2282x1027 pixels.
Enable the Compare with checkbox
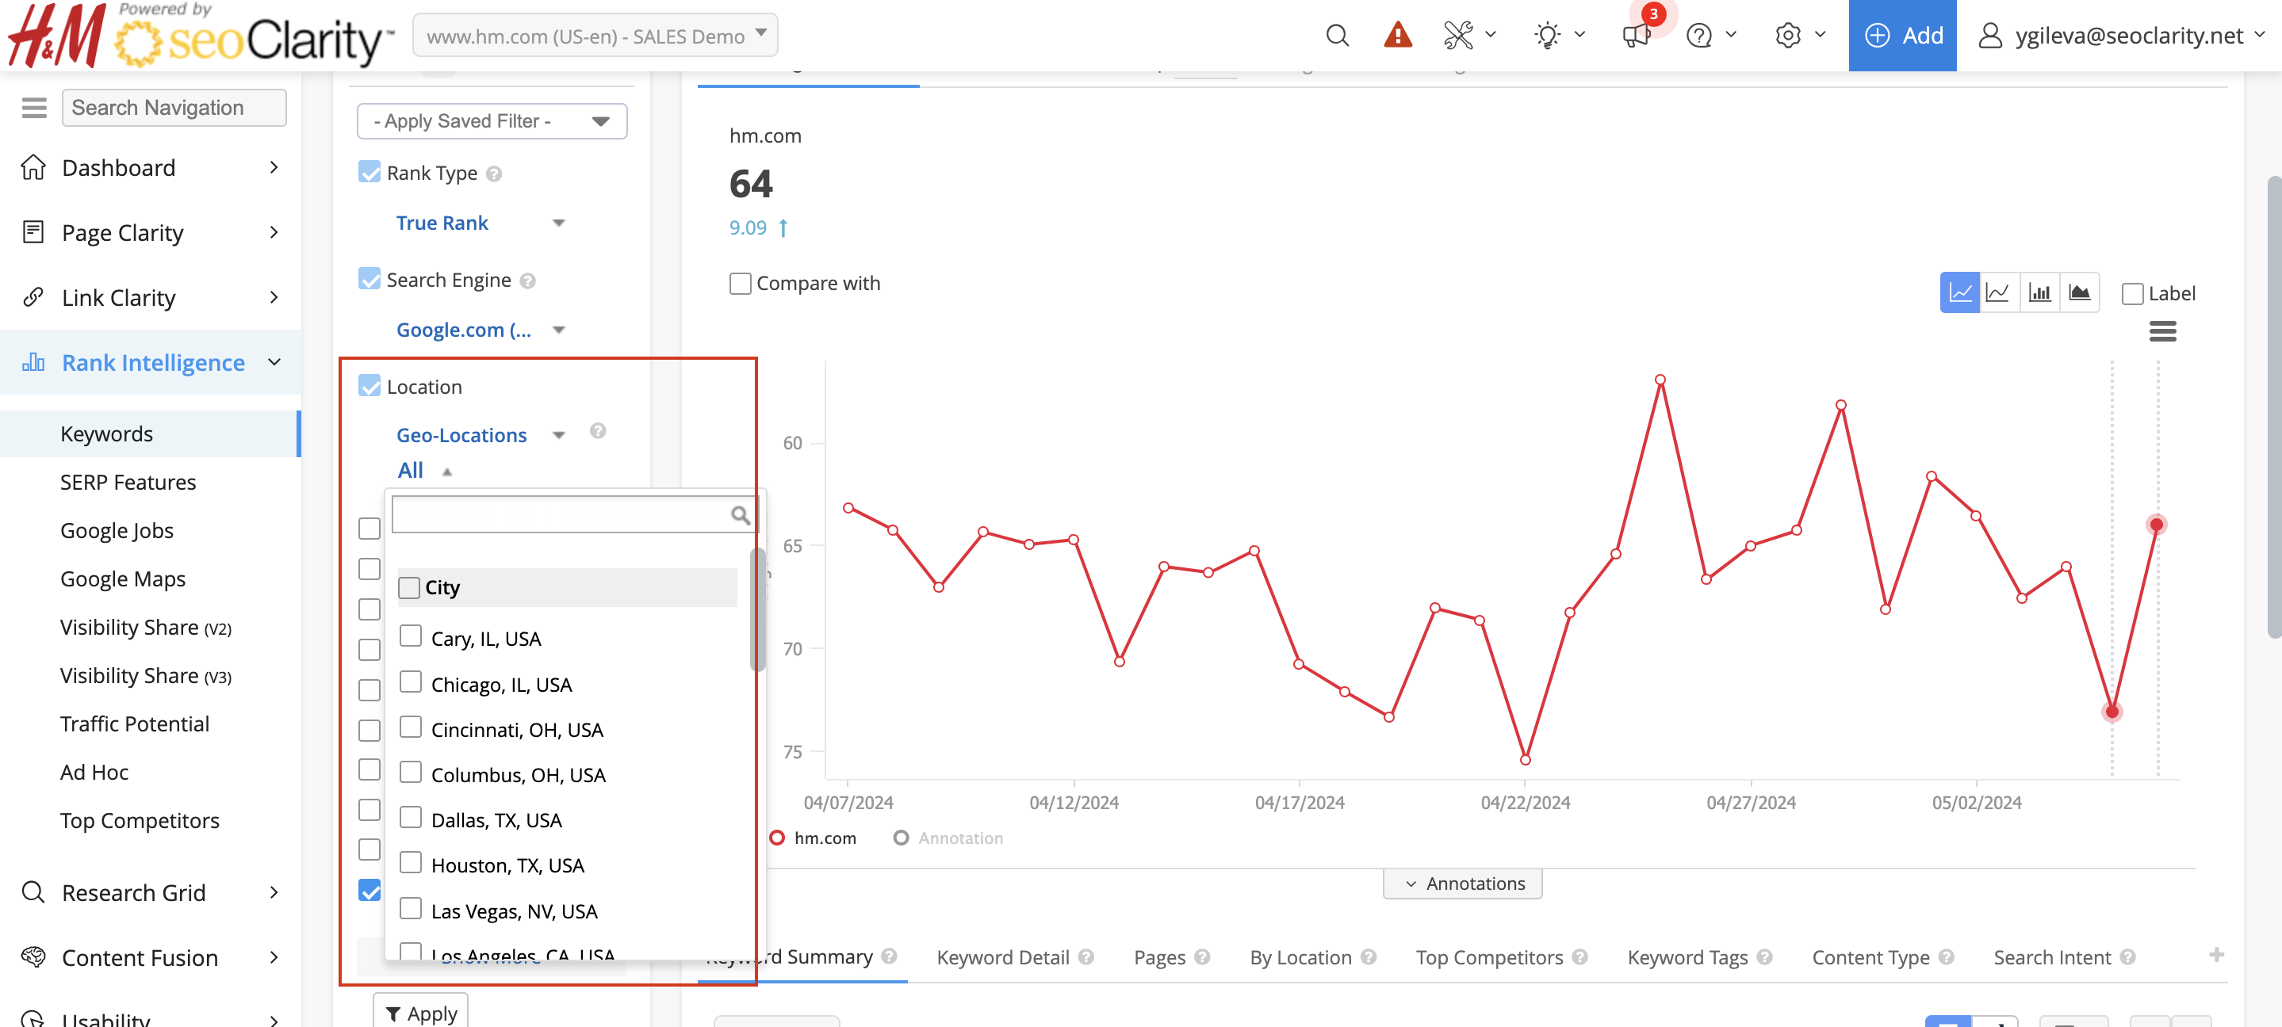click(x=740, y=284)
